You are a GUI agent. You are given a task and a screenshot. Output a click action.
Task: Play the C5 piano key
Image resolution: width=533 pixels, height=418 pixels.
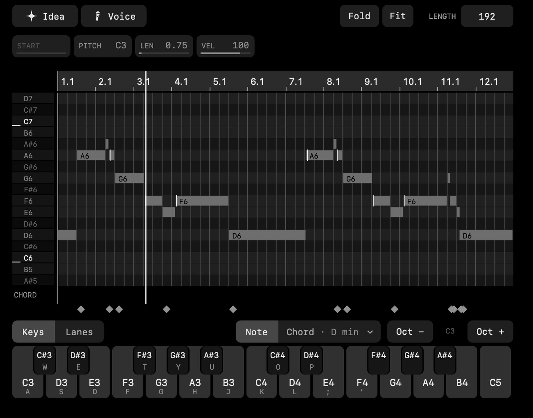pyautogui.click(x=495, y=372)
